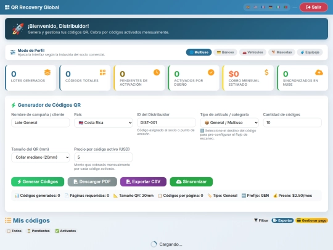Click the QR Recovery Global logo icon
Screen dimensions: 333x250
click(7, 7)
